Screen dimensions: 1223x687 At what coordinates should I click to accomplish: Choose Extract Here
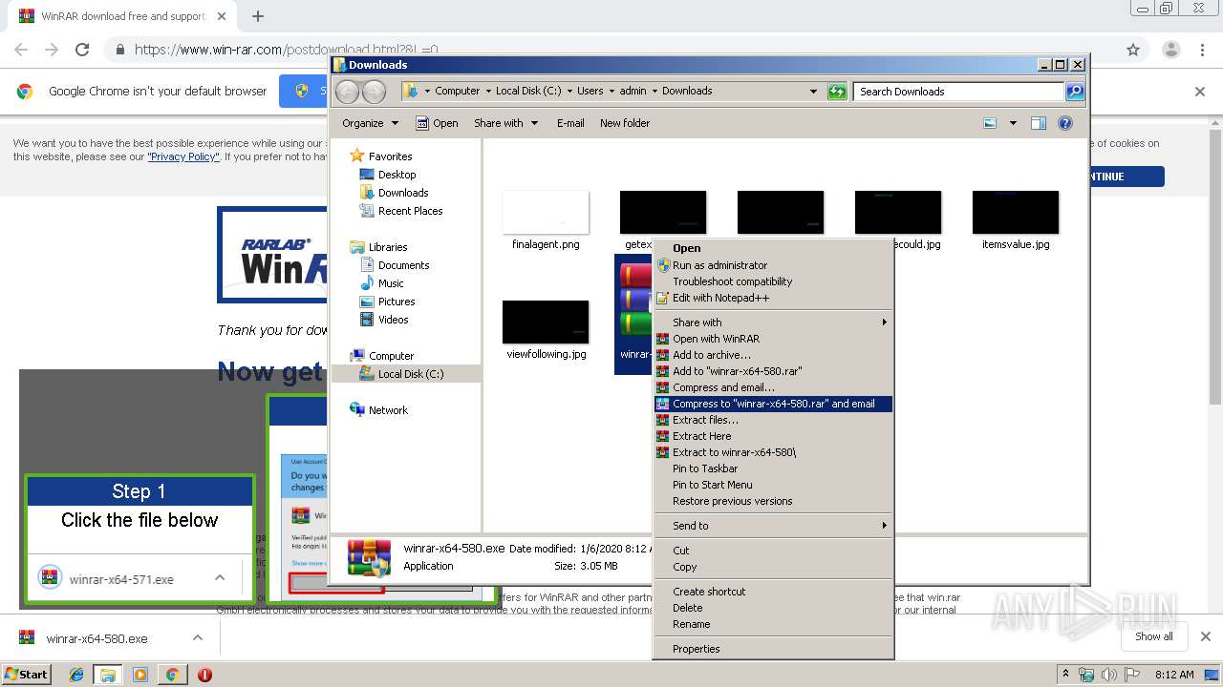point(773,436)
